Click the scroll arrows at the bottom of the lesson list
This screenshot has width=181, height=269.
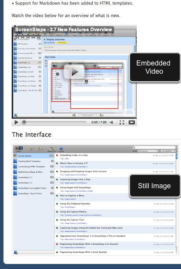click(177, 250)
